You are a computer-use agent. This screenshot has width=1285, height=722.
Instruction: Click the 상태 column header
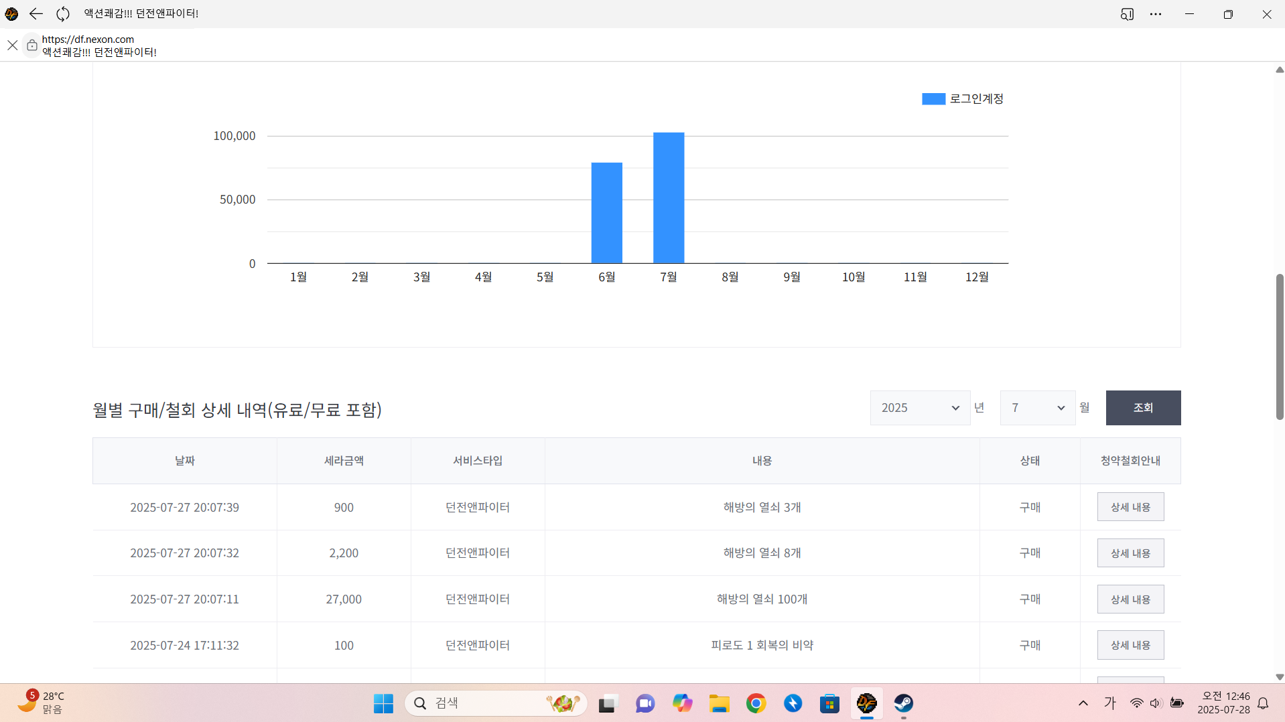(1030, 461)
